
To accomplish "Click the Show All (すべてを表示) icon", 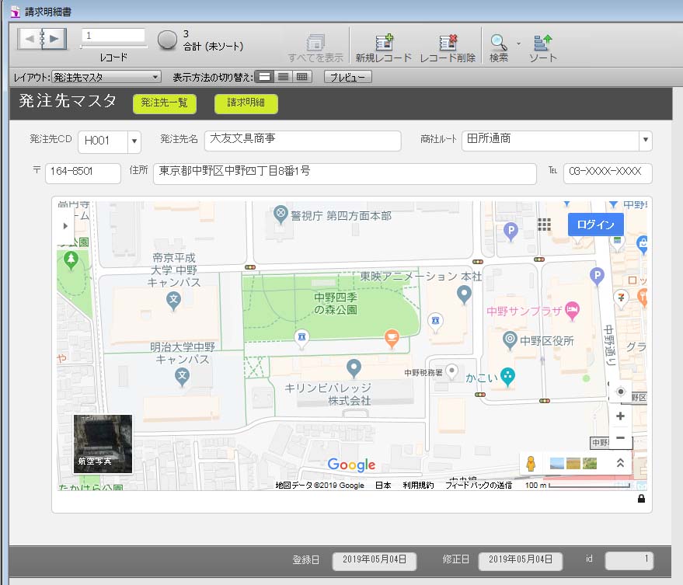I will [315, 42].
